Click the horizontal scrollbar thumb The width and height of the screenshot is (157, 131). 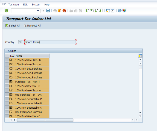coord(45,120)
